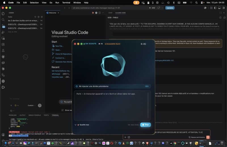Click Codex task history icon
The width and height of the screenshot is (227, 147).
(35, 17)
